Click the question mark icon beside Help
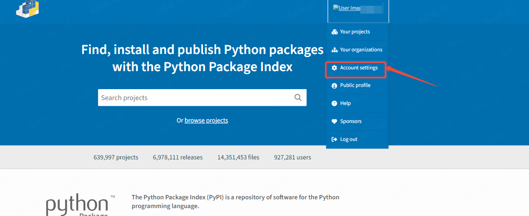This screenshot has height=216, width=529. [x=334, y=103]
